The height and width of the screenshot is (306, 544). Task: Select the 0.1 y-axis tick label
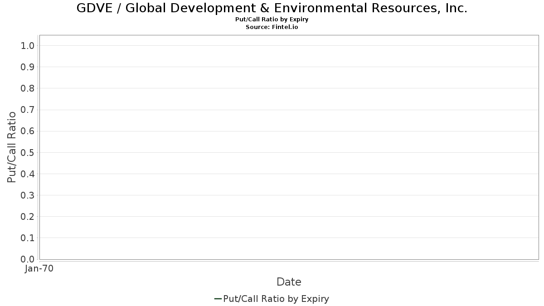28,238
